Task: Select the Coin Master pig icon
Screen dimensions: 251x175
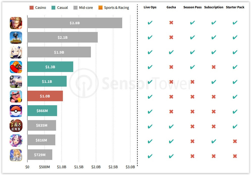Action: pyautogui.click(x=16, y=96)
